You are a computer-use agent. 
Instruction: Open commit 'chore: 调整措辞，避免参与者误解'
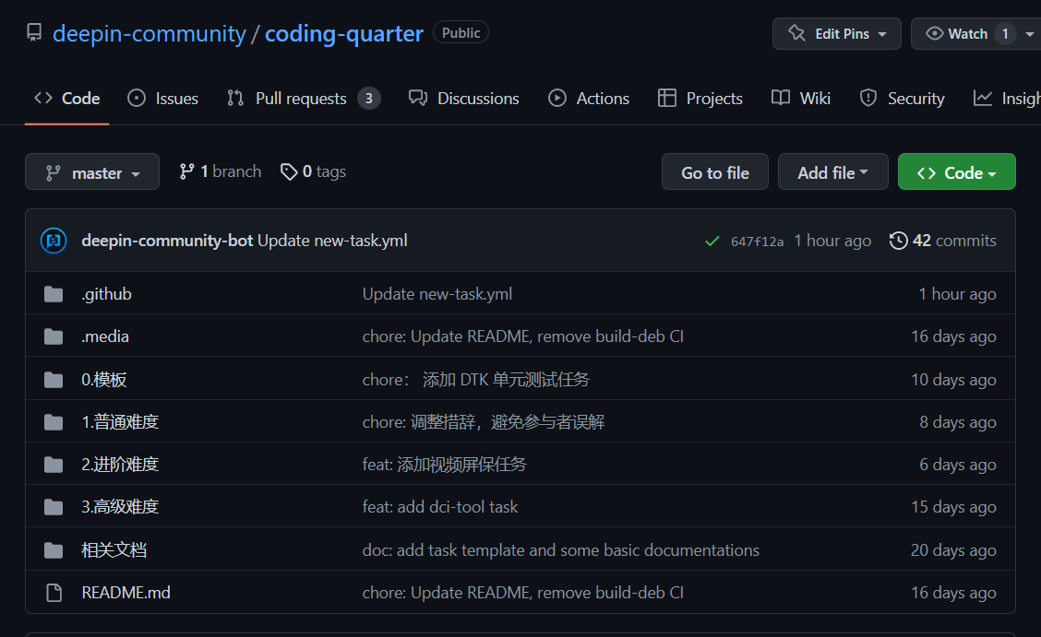click(x=484, y=422)
